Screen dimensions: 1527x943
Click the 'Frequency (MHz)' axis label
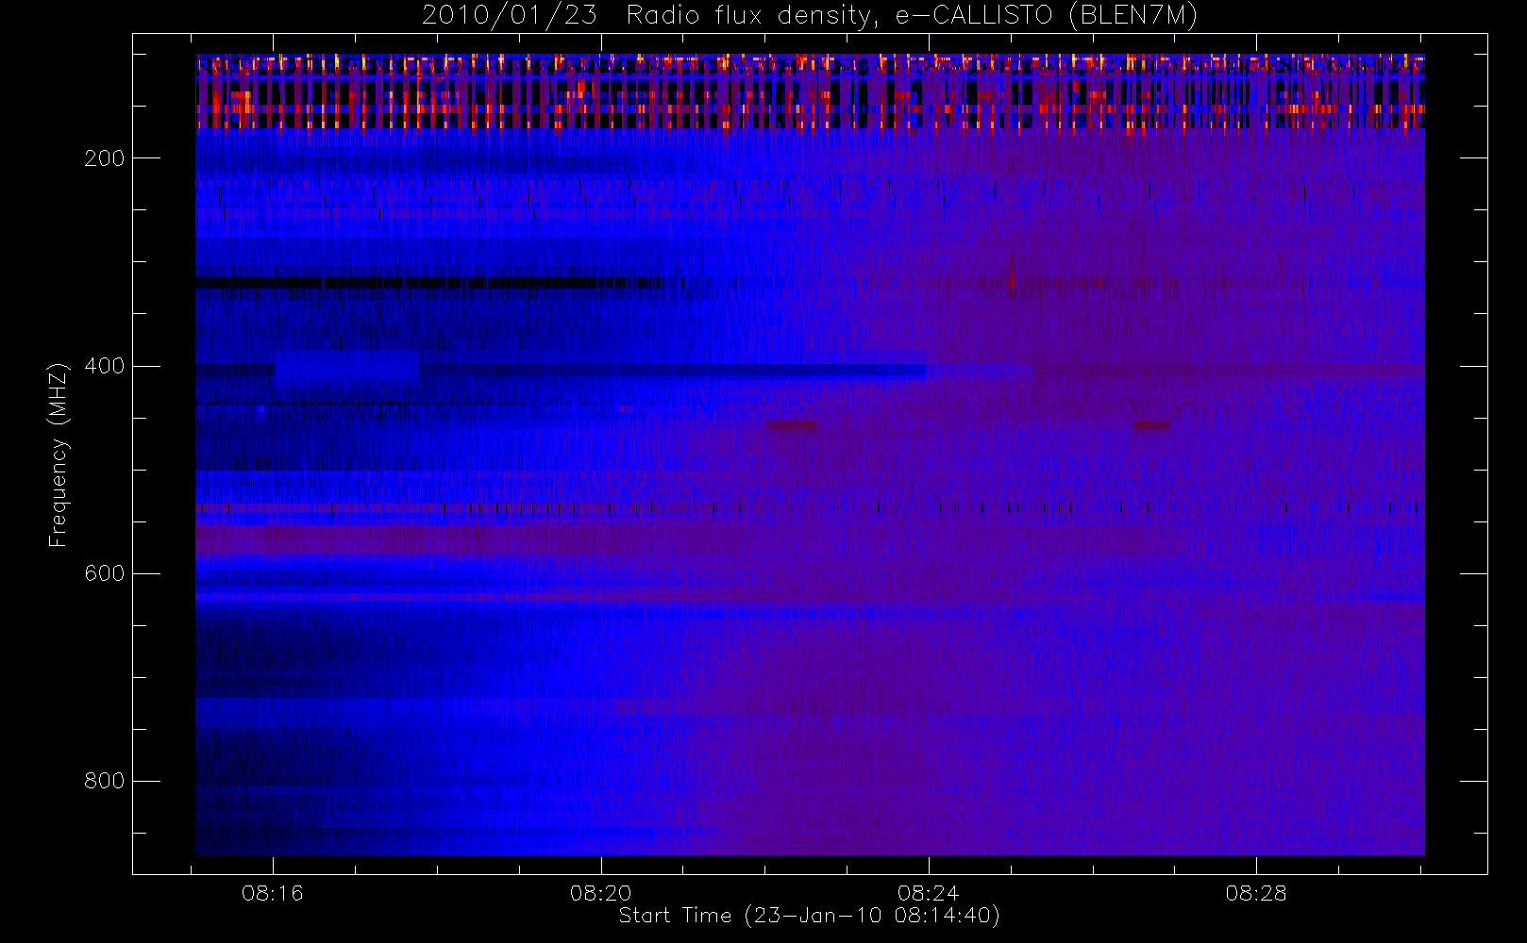[59, 455]
